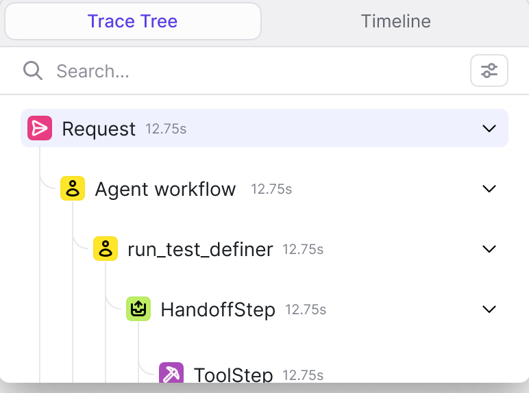This screenshot has width=529, height=393.
Task: Collapse the run_test_definer chevron
Action: (489, 249)
